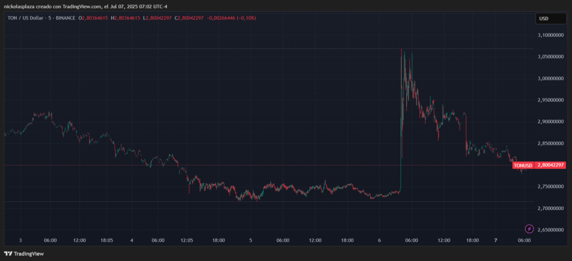Click the date marker 3 on the time axis
This screenshot has width=572, height=261.
pos(20,240)
